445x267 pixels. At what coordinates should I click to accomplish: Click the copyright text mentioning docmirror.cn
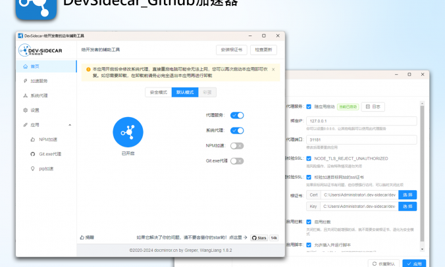pyautogui.click(x=180, y=251)
